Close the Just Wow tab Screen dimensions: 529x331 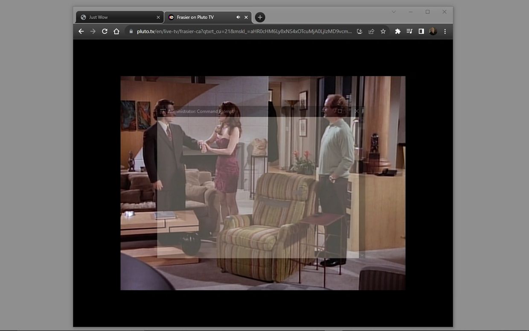(158, 17)
